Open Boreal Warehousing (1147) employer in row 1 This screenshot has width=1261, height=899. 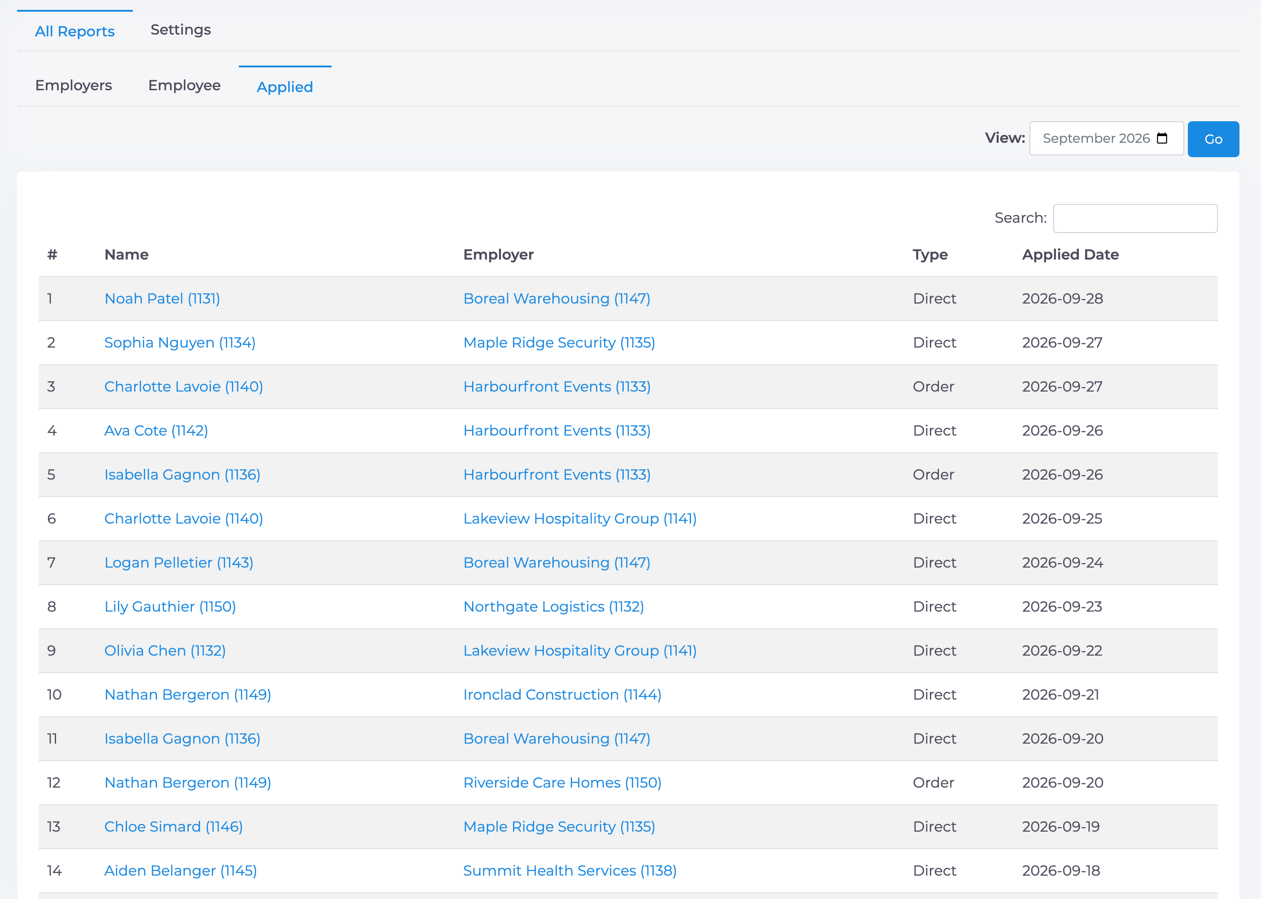pos(556,298)
